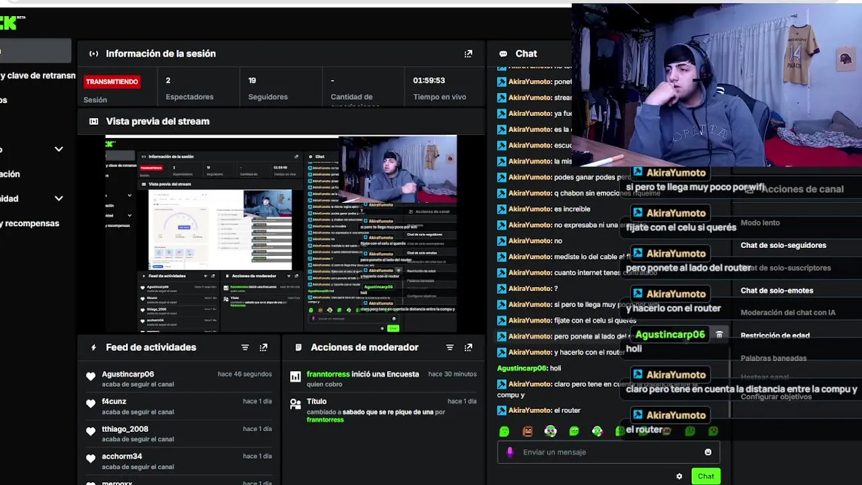Insert the last emote in the row

click(713, 431)
